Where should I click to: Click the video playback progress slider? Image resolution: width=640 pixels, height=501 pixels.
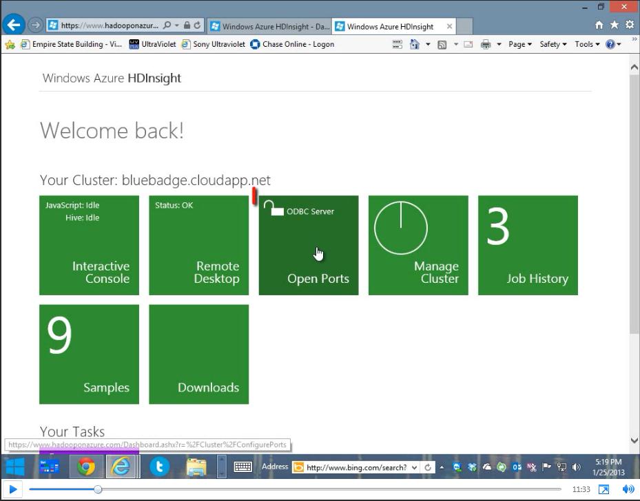click(x=98, y=489)
